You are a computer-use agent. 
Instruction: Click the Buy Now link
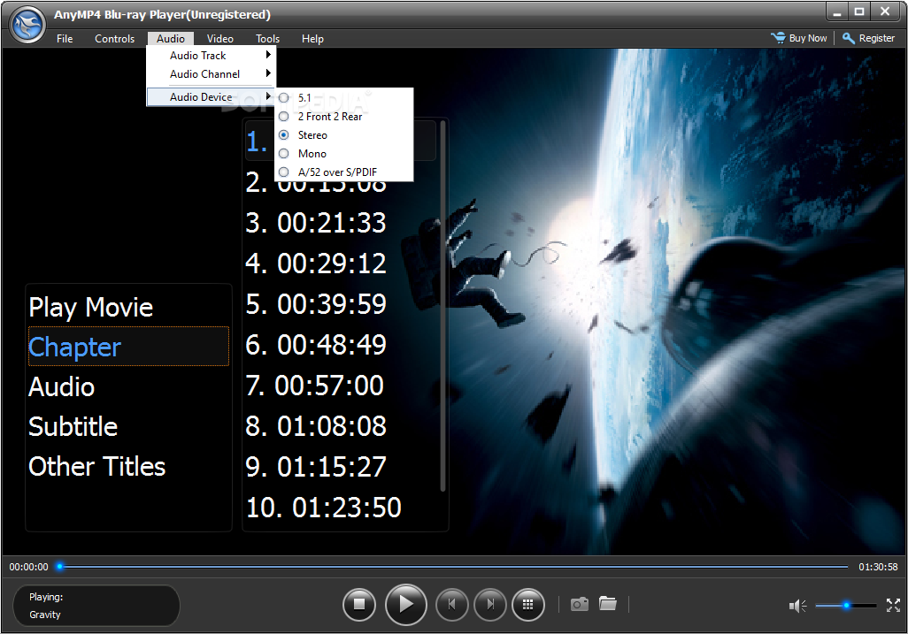click(808, 38)
